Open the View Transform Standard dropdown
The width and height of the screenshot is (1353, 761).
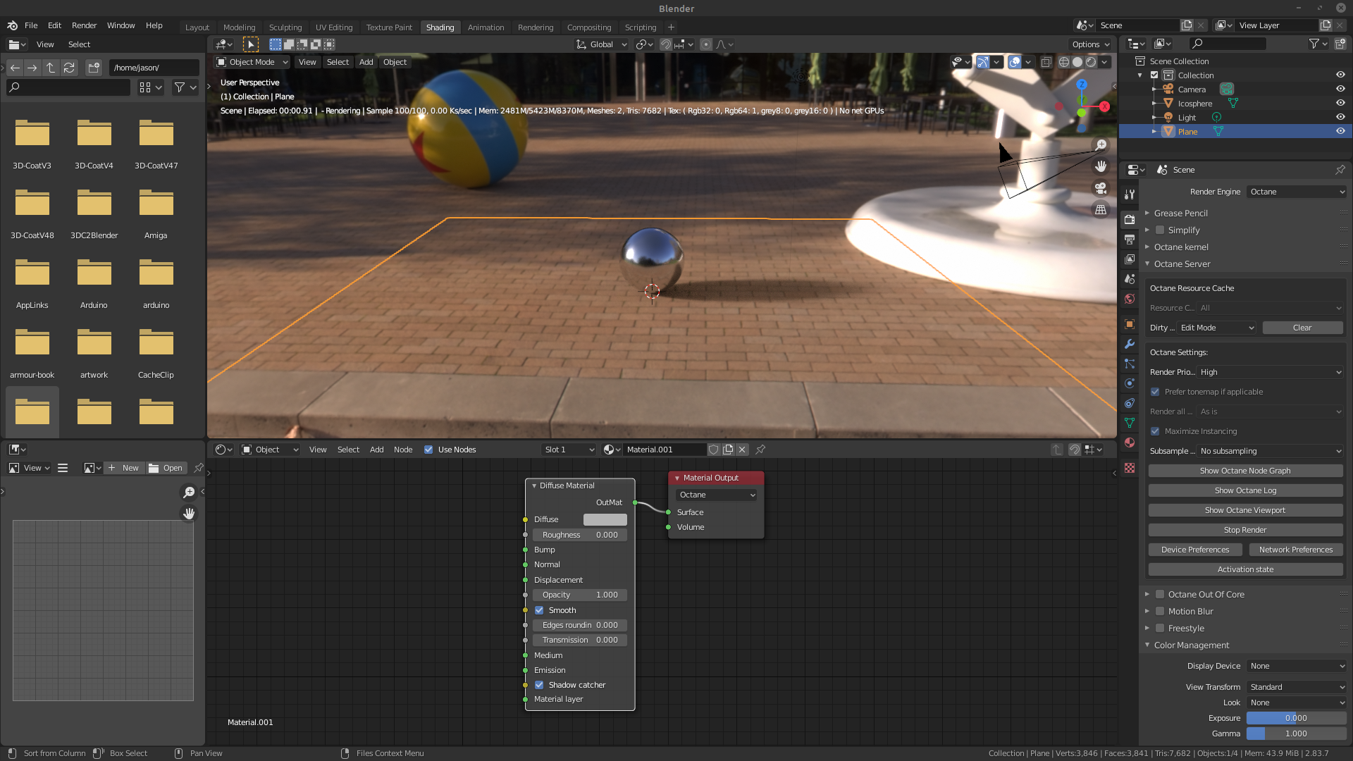point(1296,687)
